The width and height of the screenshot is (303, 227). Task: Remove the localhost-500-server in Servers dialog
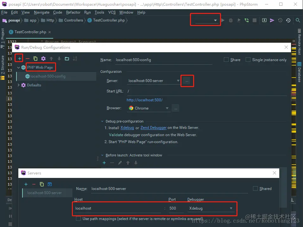(x=34, y=184)
